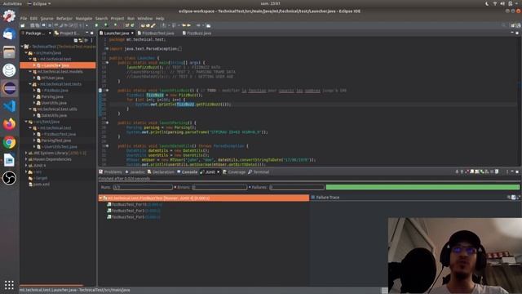Close the Launcher.java editor tab
Screen dimensions: 522x294
point(132,33)
